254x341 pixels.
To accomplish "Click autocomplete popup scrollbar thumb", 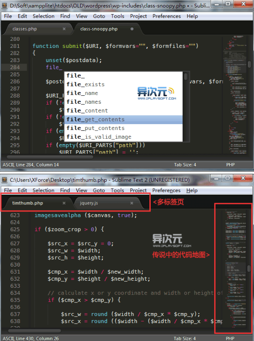I will tap(186, 77).
